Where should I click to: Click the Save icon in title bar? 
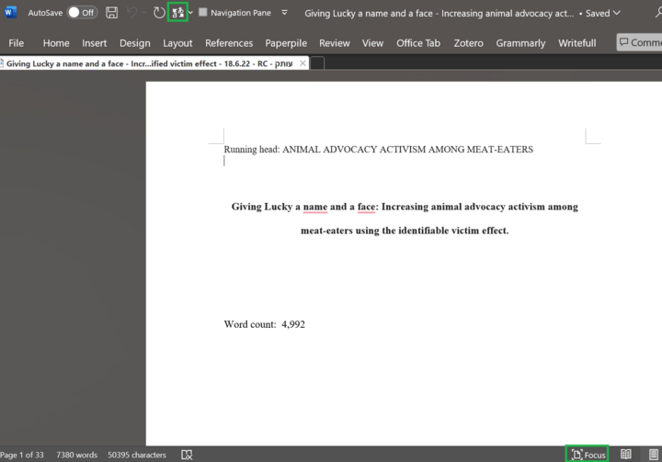click(x=111, y=13)
